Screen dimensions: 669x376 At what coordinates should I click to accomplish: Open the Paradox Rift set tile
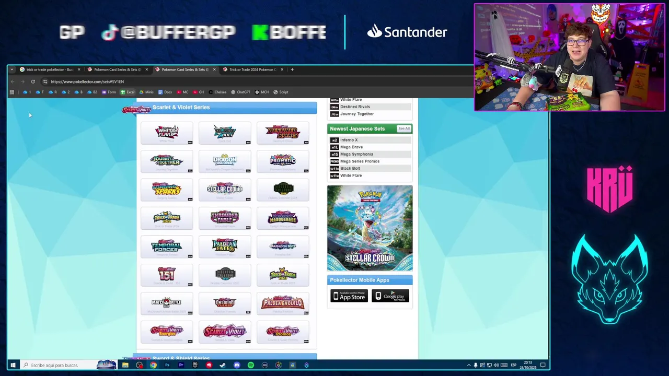pos(283,247)
